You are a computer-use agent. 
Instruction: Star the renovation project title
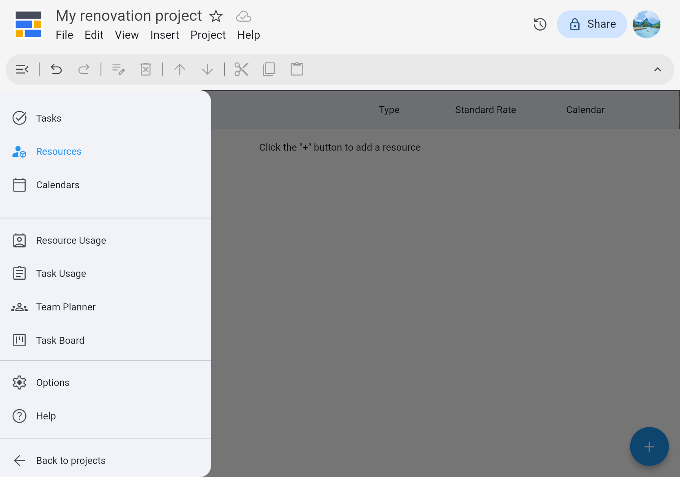(x=216, y=17)
